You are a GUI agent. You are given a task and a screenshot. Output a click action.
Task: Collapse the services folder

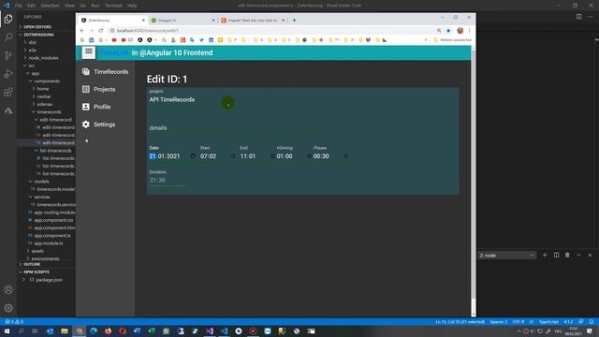[42, 198]
